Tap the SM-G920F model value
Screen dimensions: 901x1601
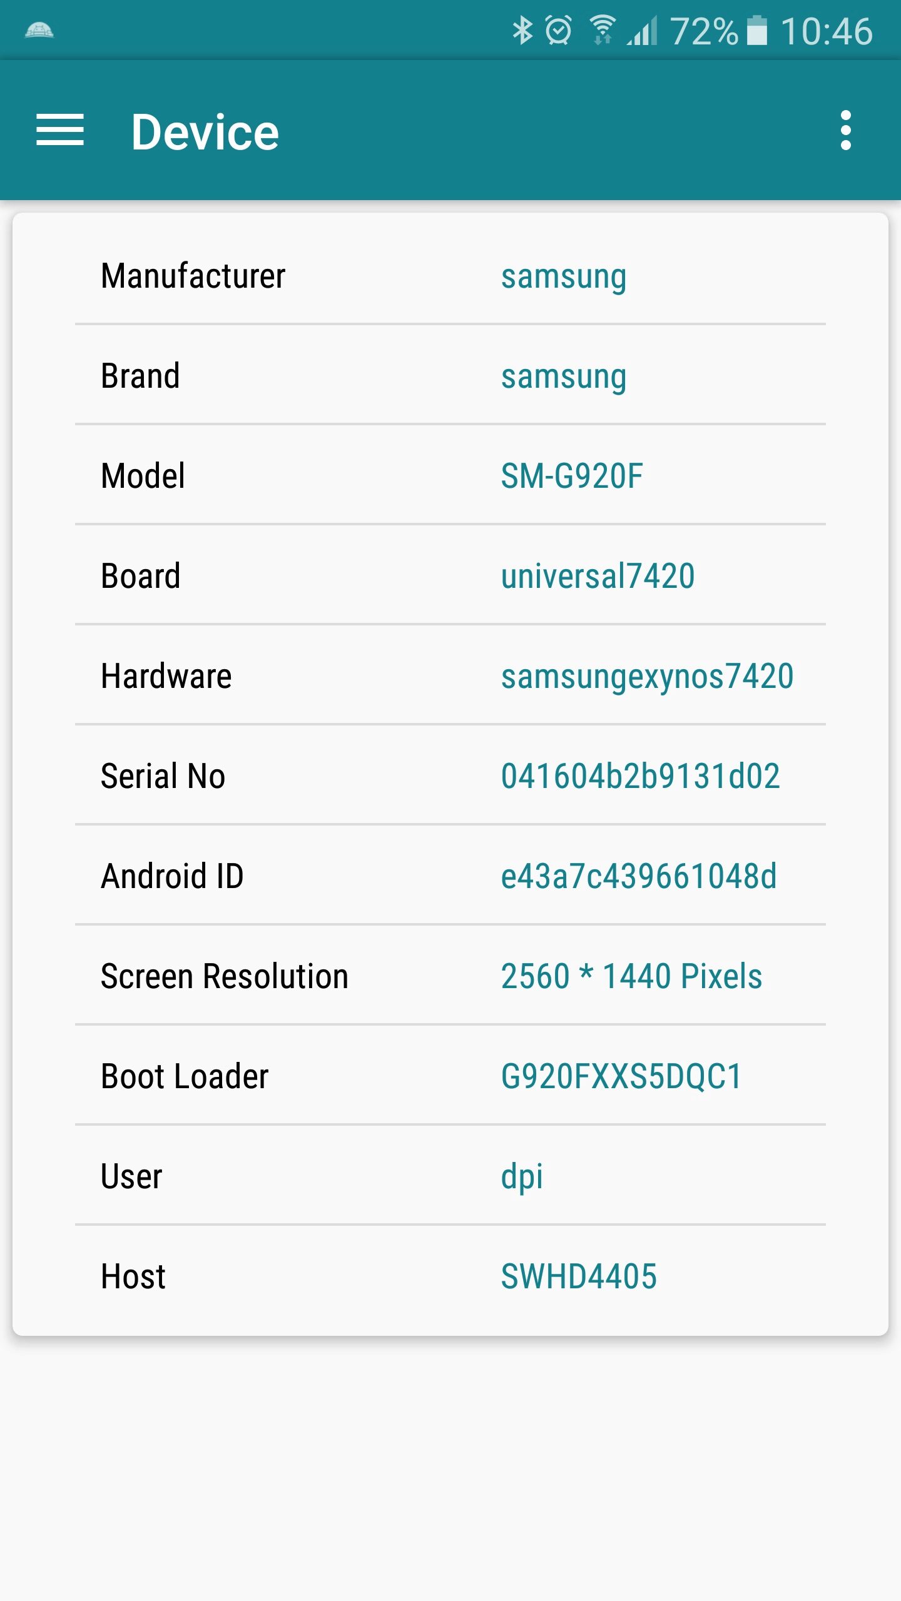[x=572, y=476]
